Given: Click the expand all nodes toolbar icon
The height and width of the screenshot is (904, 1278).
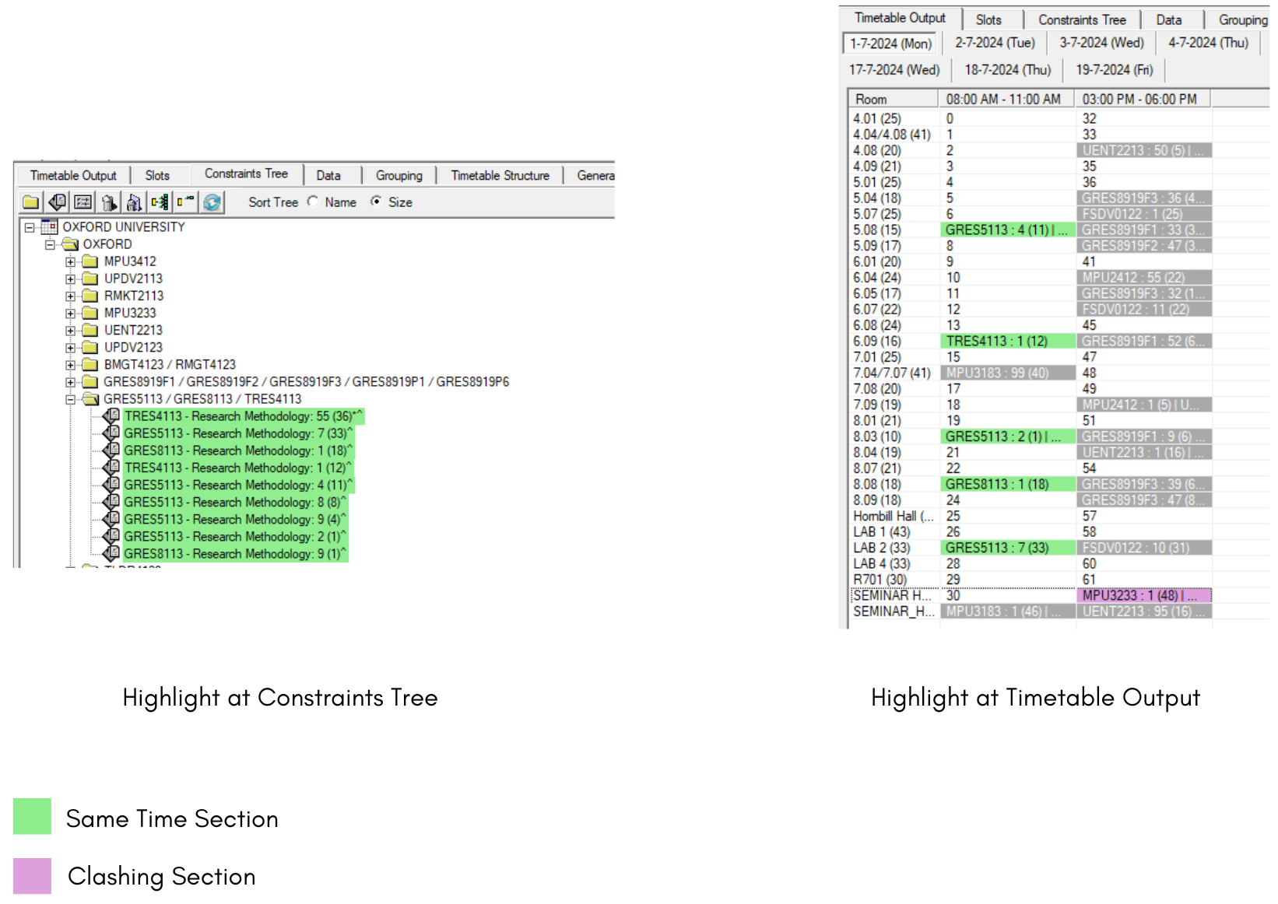Looking at the screenshot, I should pos(160,202).
